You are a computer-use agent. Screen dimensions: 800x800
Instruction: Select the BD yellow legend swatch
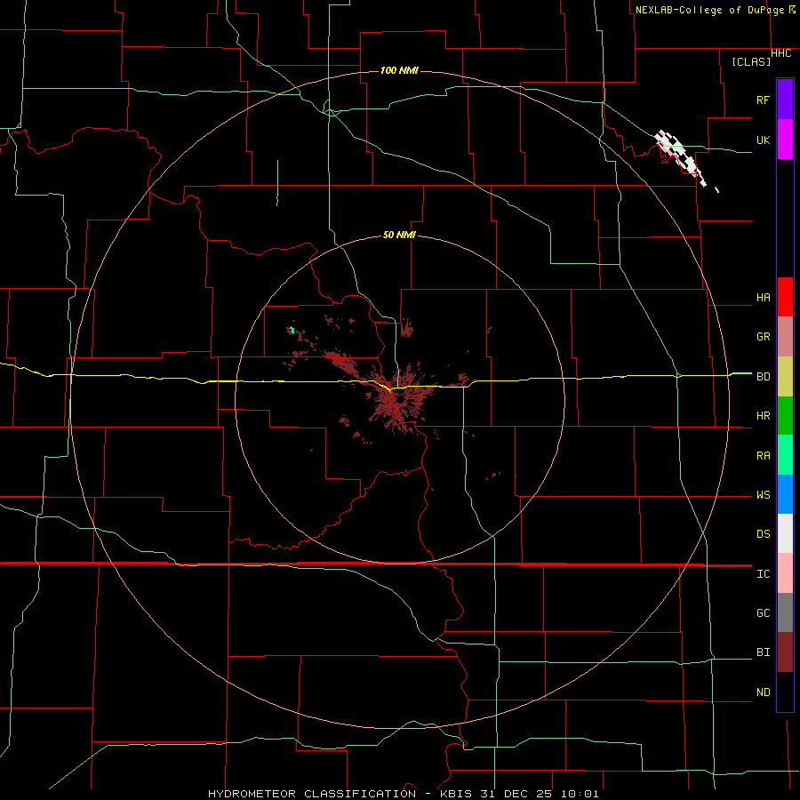tap(785, 377)
